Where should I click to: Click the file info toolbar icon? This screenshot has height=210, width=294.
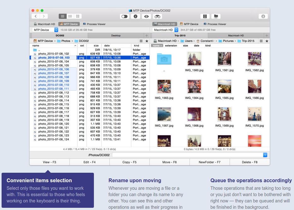135,16
